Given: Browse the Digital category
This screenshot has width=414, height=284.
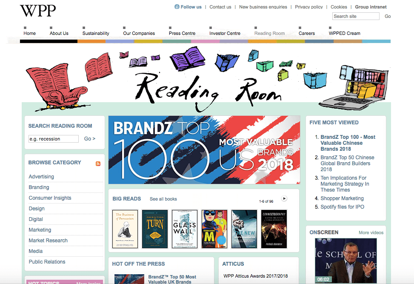Looking at the screenshot, I should click(x=36, y=219).
